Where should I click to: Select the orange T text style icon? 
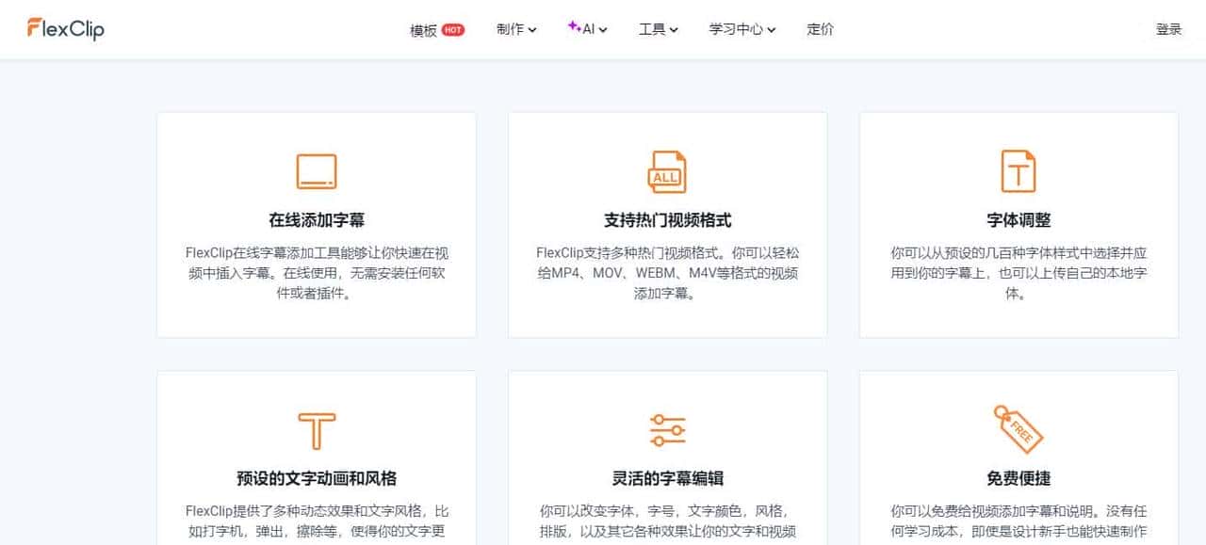(316, 428)
